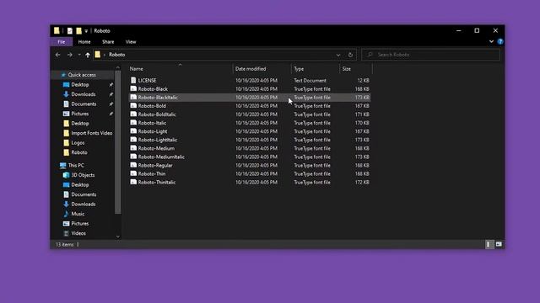Click New folder icon in title bar
This screenshot has height=303, width=540.
(x=78, y=31)
